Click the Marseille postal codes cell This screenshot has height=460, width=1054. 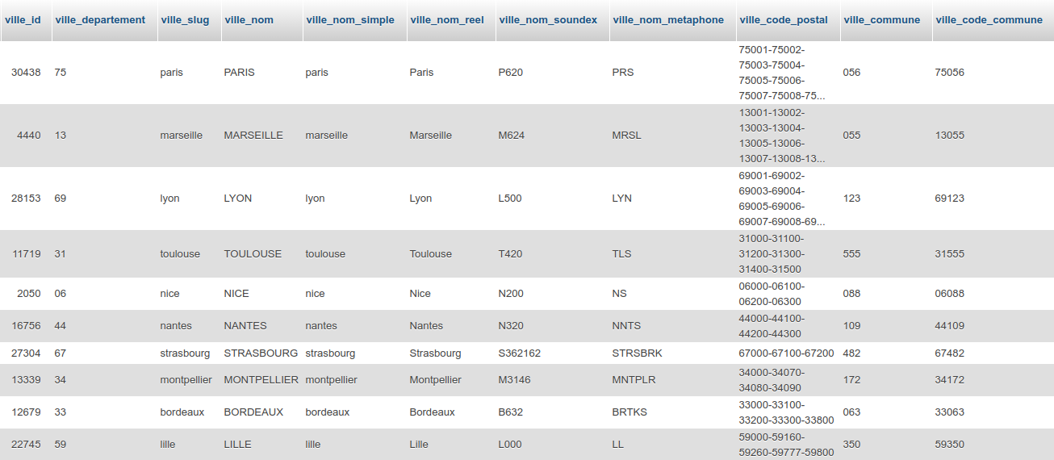(x=782, y=136)
